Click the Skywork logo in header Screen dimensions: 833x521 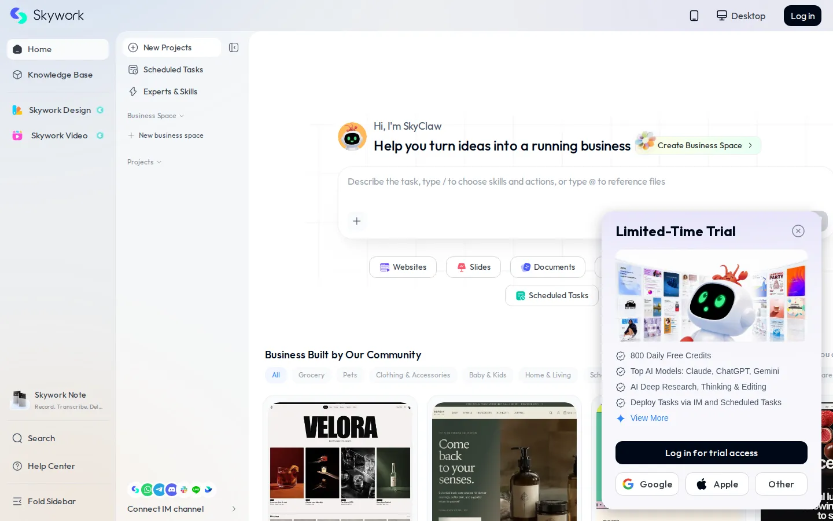tap(47, 16)
